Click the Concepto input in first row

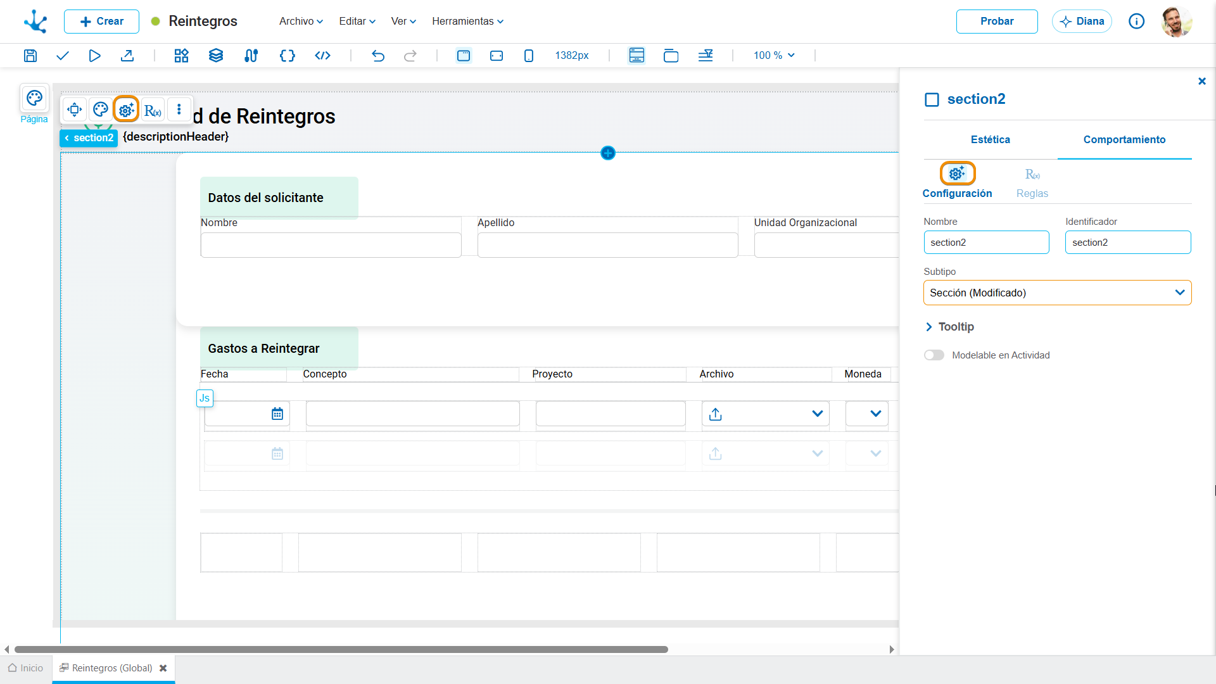pos(412,414)
